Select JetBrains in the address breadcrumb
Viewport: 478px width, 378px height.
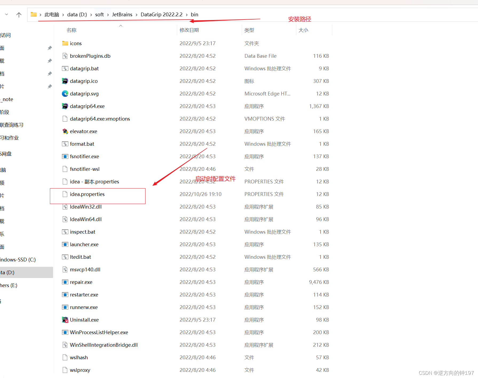(x=122, y=14)
